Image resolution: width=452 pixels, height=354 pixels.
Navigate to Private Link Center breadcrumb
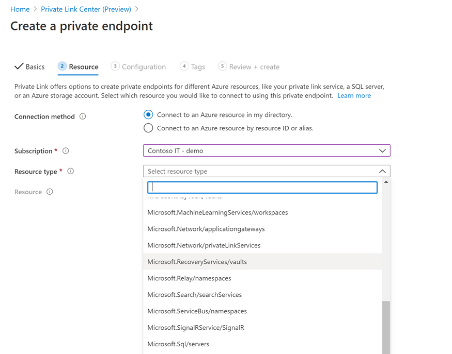click(x=86, y=9)
